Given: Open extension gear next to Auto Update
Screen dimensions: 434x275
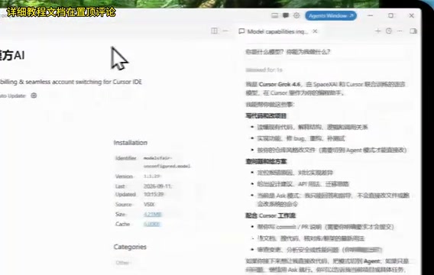Looking at the screenshot, I should click(34, 95).
